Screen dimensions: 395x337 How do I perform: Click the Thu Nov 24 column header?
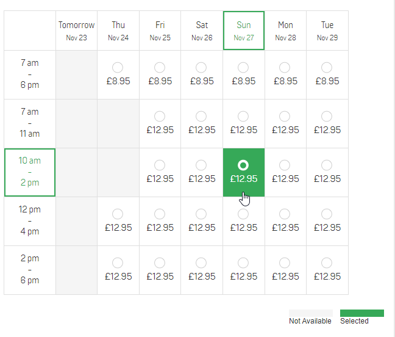[118, 31]
